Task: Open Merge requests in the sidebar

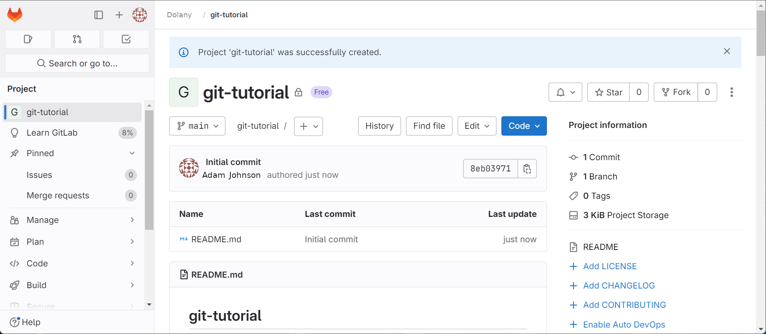Action: coord(73,196)
